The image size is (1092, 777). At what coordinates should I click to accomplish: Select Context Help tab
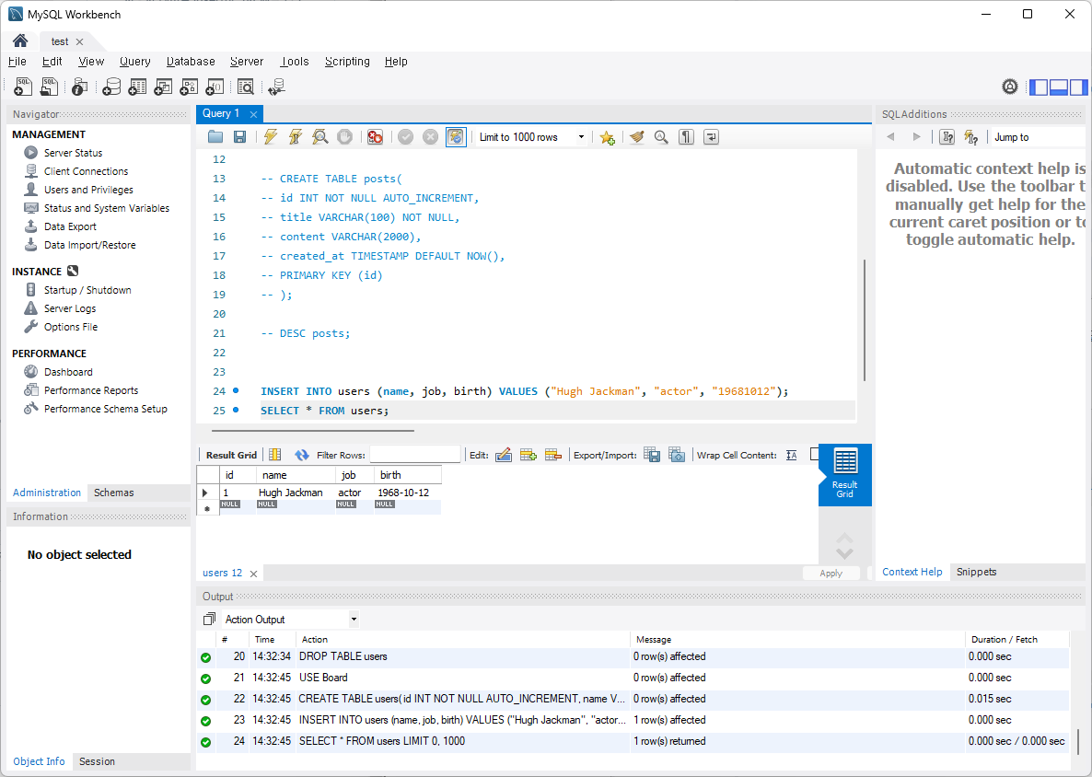(x=912, y=572)
